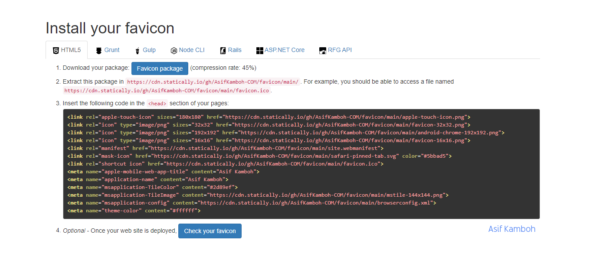Click the Node CLI icon
Viewport: 593px width, 260px height.
tap(174, 50)
